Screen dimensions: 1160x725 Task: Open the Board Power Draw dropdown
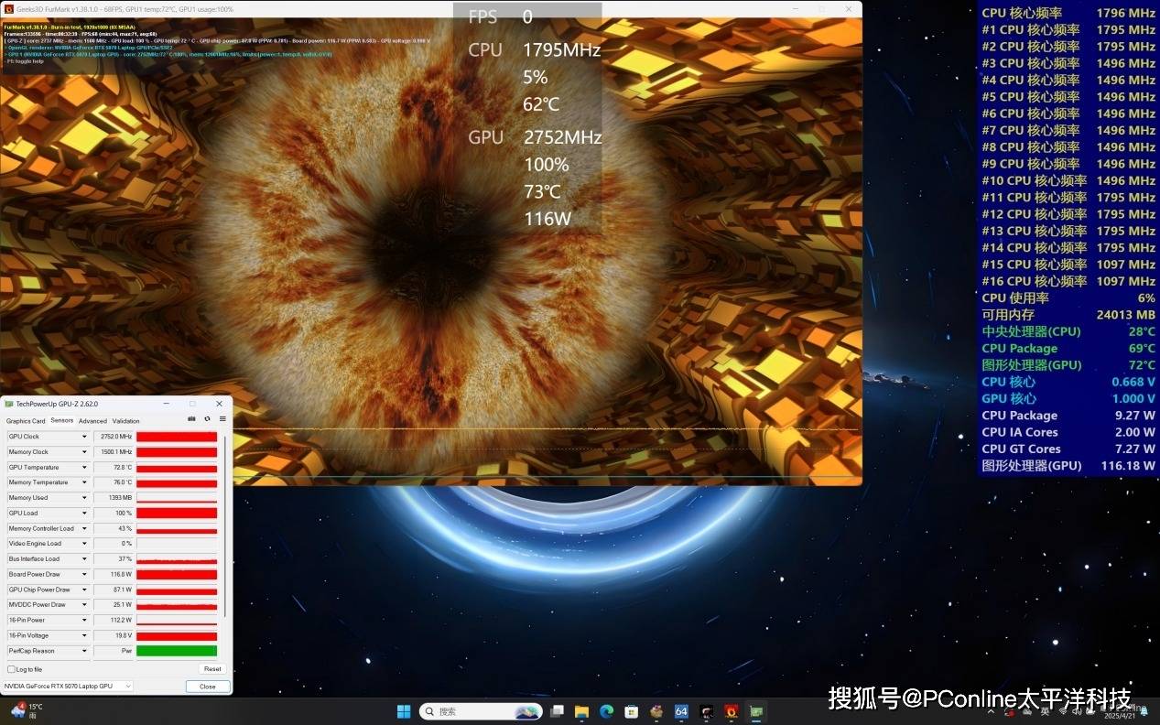click(x=85, y=575)
